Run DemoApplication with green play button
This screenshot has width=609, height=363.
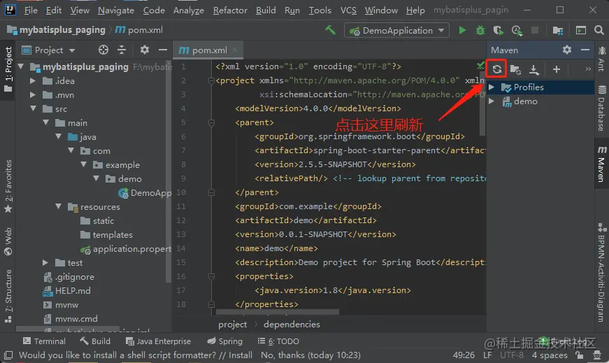(x=462, y=30)
